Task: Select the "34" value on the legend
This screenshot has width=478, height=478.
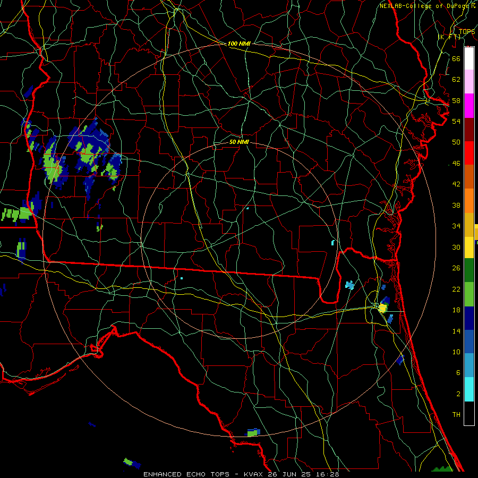Action: (456, 226)
